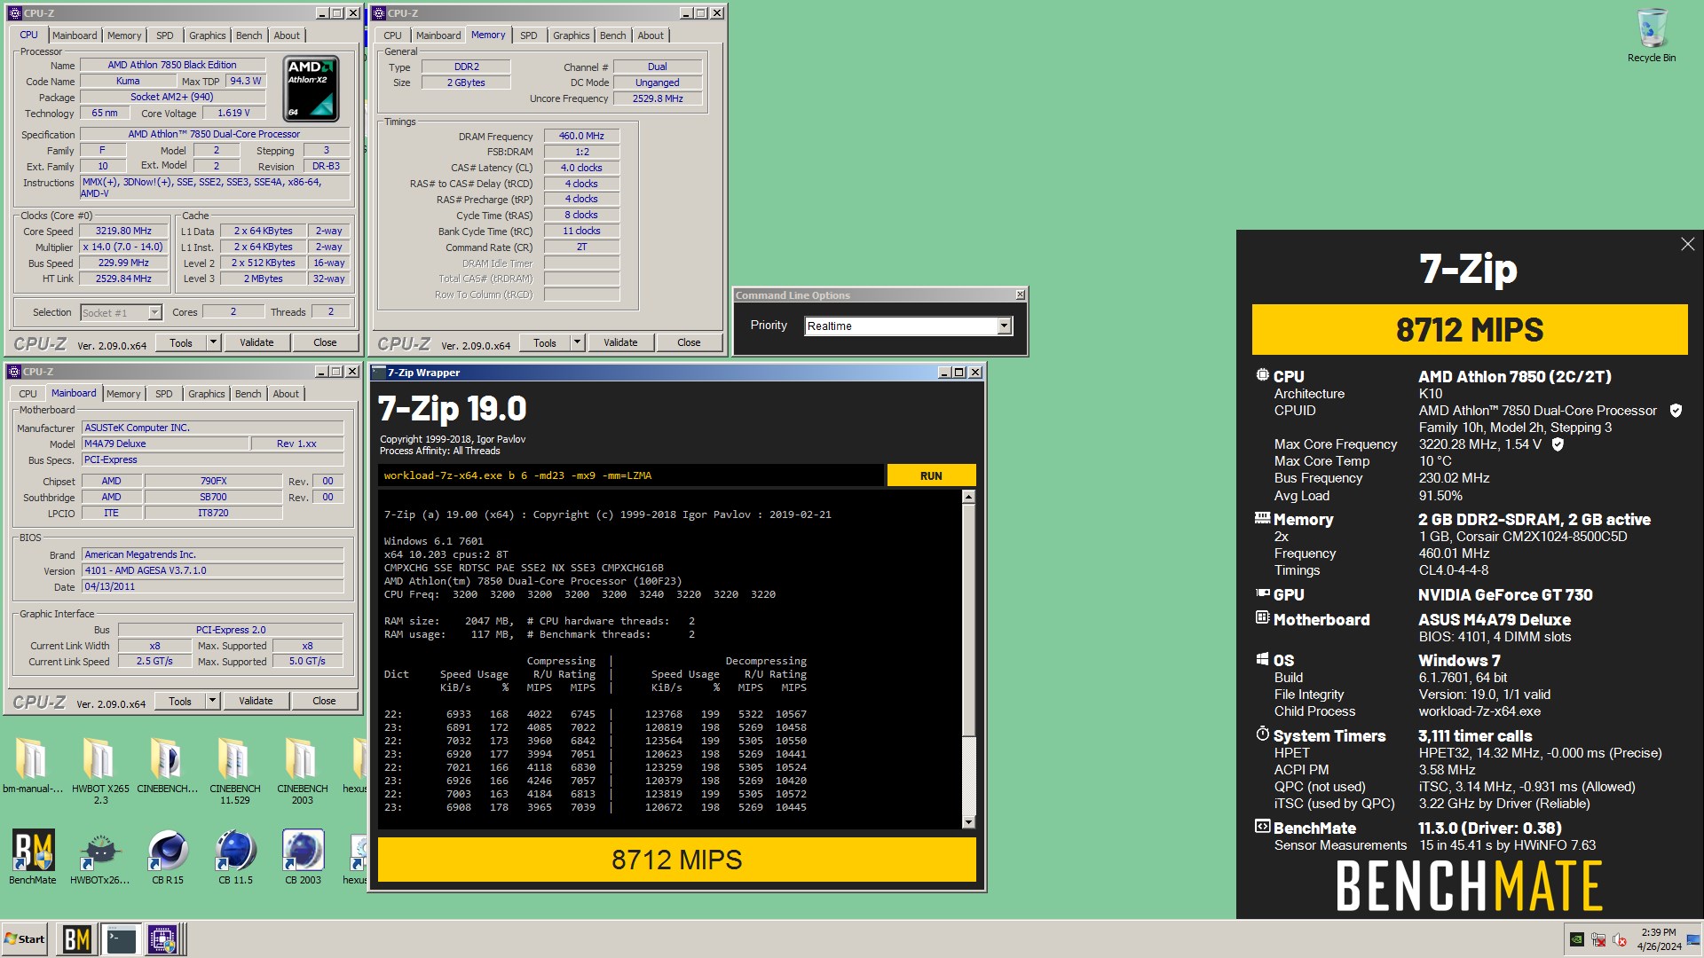The image size is (1704, 958).
Task: Switch to About tab in Memory-tab CPU-Z window
Action: (651, 35)
